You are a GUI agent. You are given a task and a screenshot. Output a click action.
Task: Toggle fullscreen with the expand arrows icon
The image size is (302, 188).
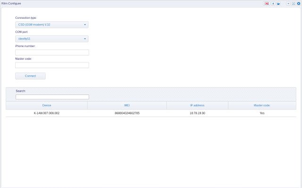tap(294, 3)
